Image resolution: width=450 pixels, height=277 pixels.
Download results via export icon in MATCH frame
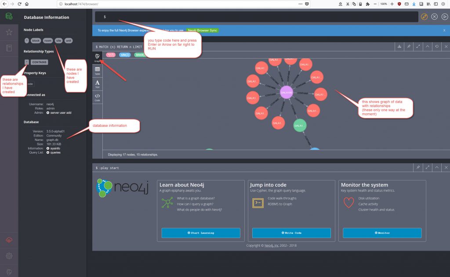[399, 46]
